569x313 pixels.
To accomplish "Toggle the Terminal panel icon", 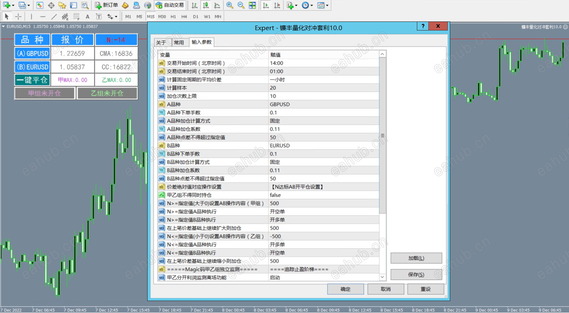I will (73, 5).
